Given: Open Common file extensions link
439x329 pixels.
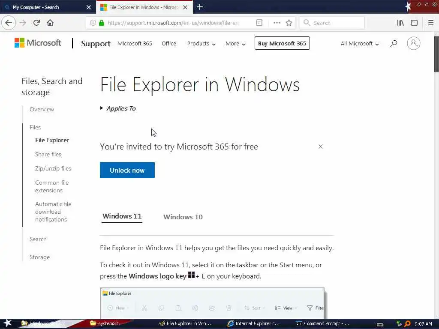Looking at the screenshot, I should click(x=52, y=186).
